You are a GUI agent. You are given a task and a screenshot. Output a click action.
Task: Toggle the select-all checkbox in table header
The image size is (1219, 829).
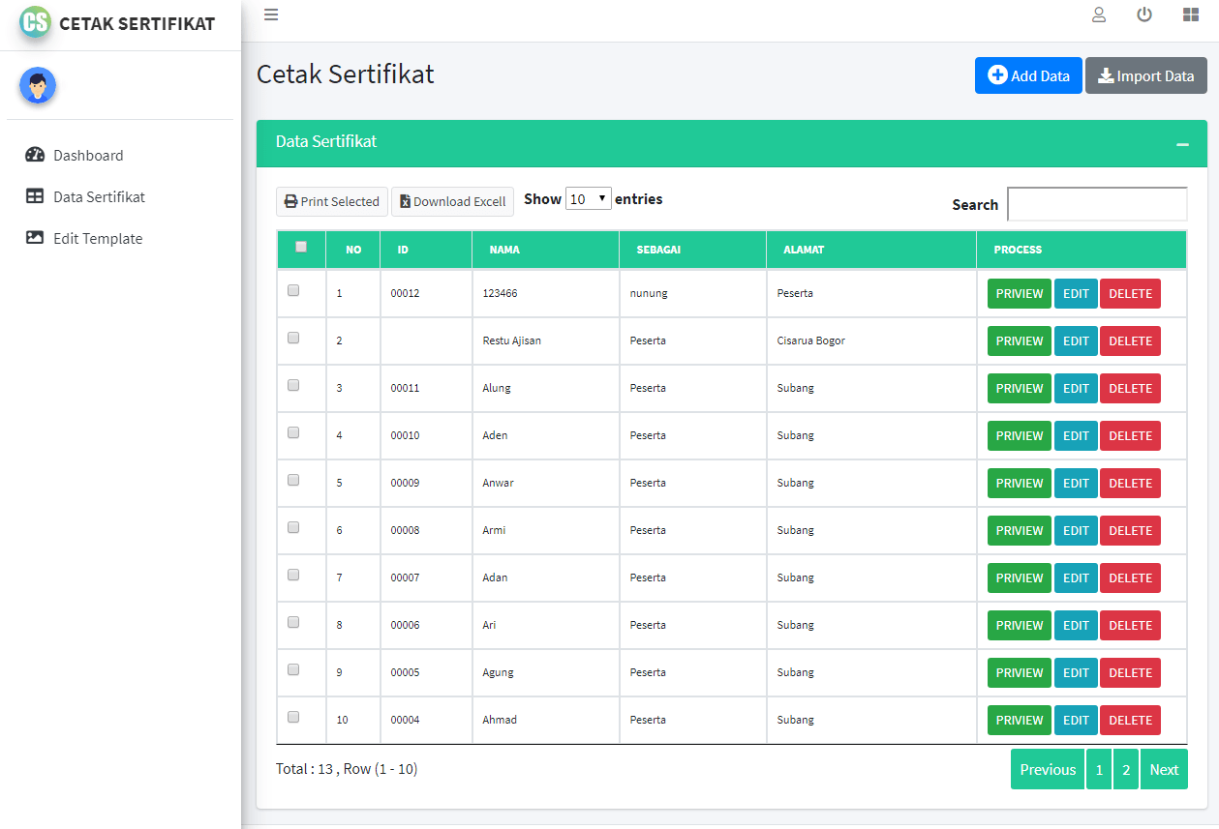[301, 248]
